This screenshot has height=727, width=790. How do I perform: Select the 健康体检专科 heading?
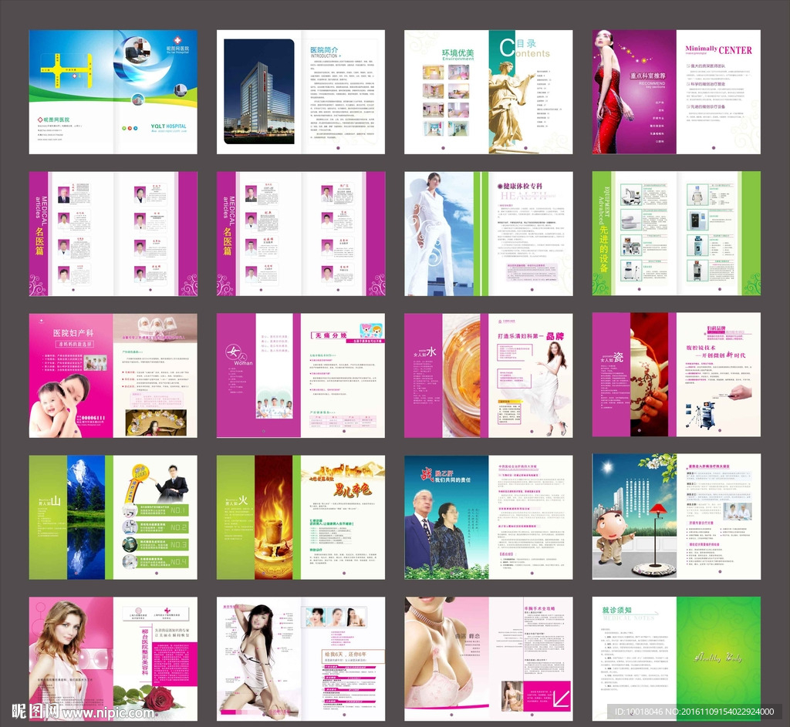522,186
